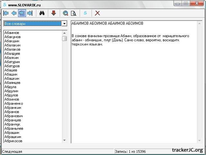
Task: Select 'Абрамович' from the list
Action: 13,116
